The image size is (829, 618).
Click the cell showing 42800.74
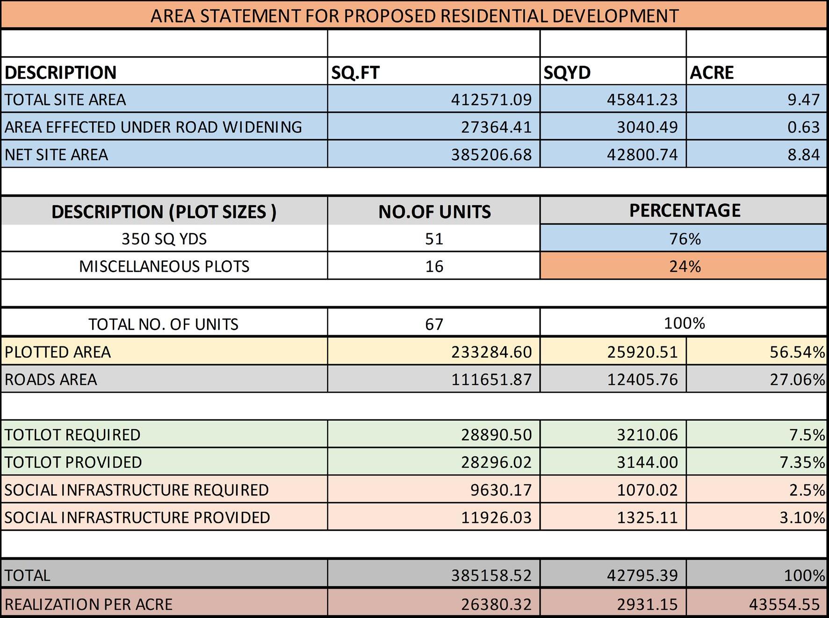click(x=613, y=154)
